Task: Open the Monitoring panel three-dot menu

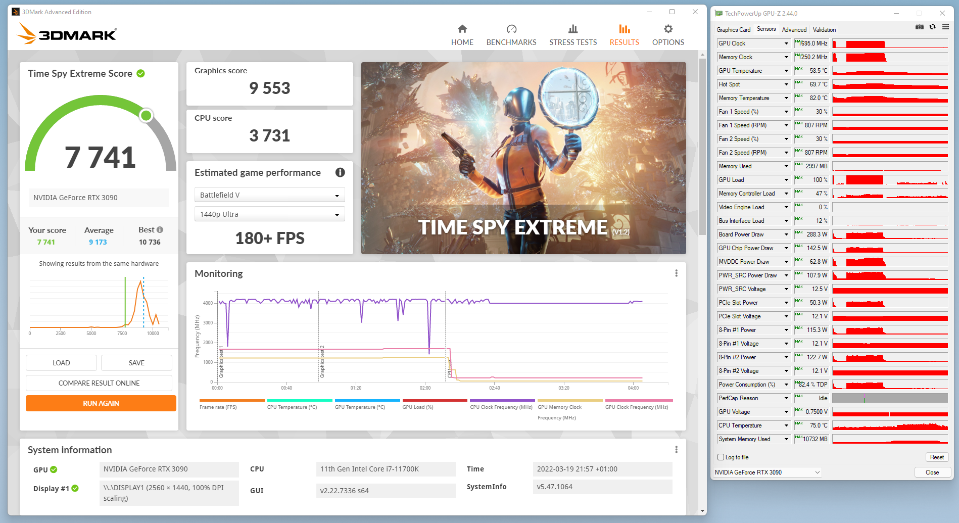Action: [676, 273]
